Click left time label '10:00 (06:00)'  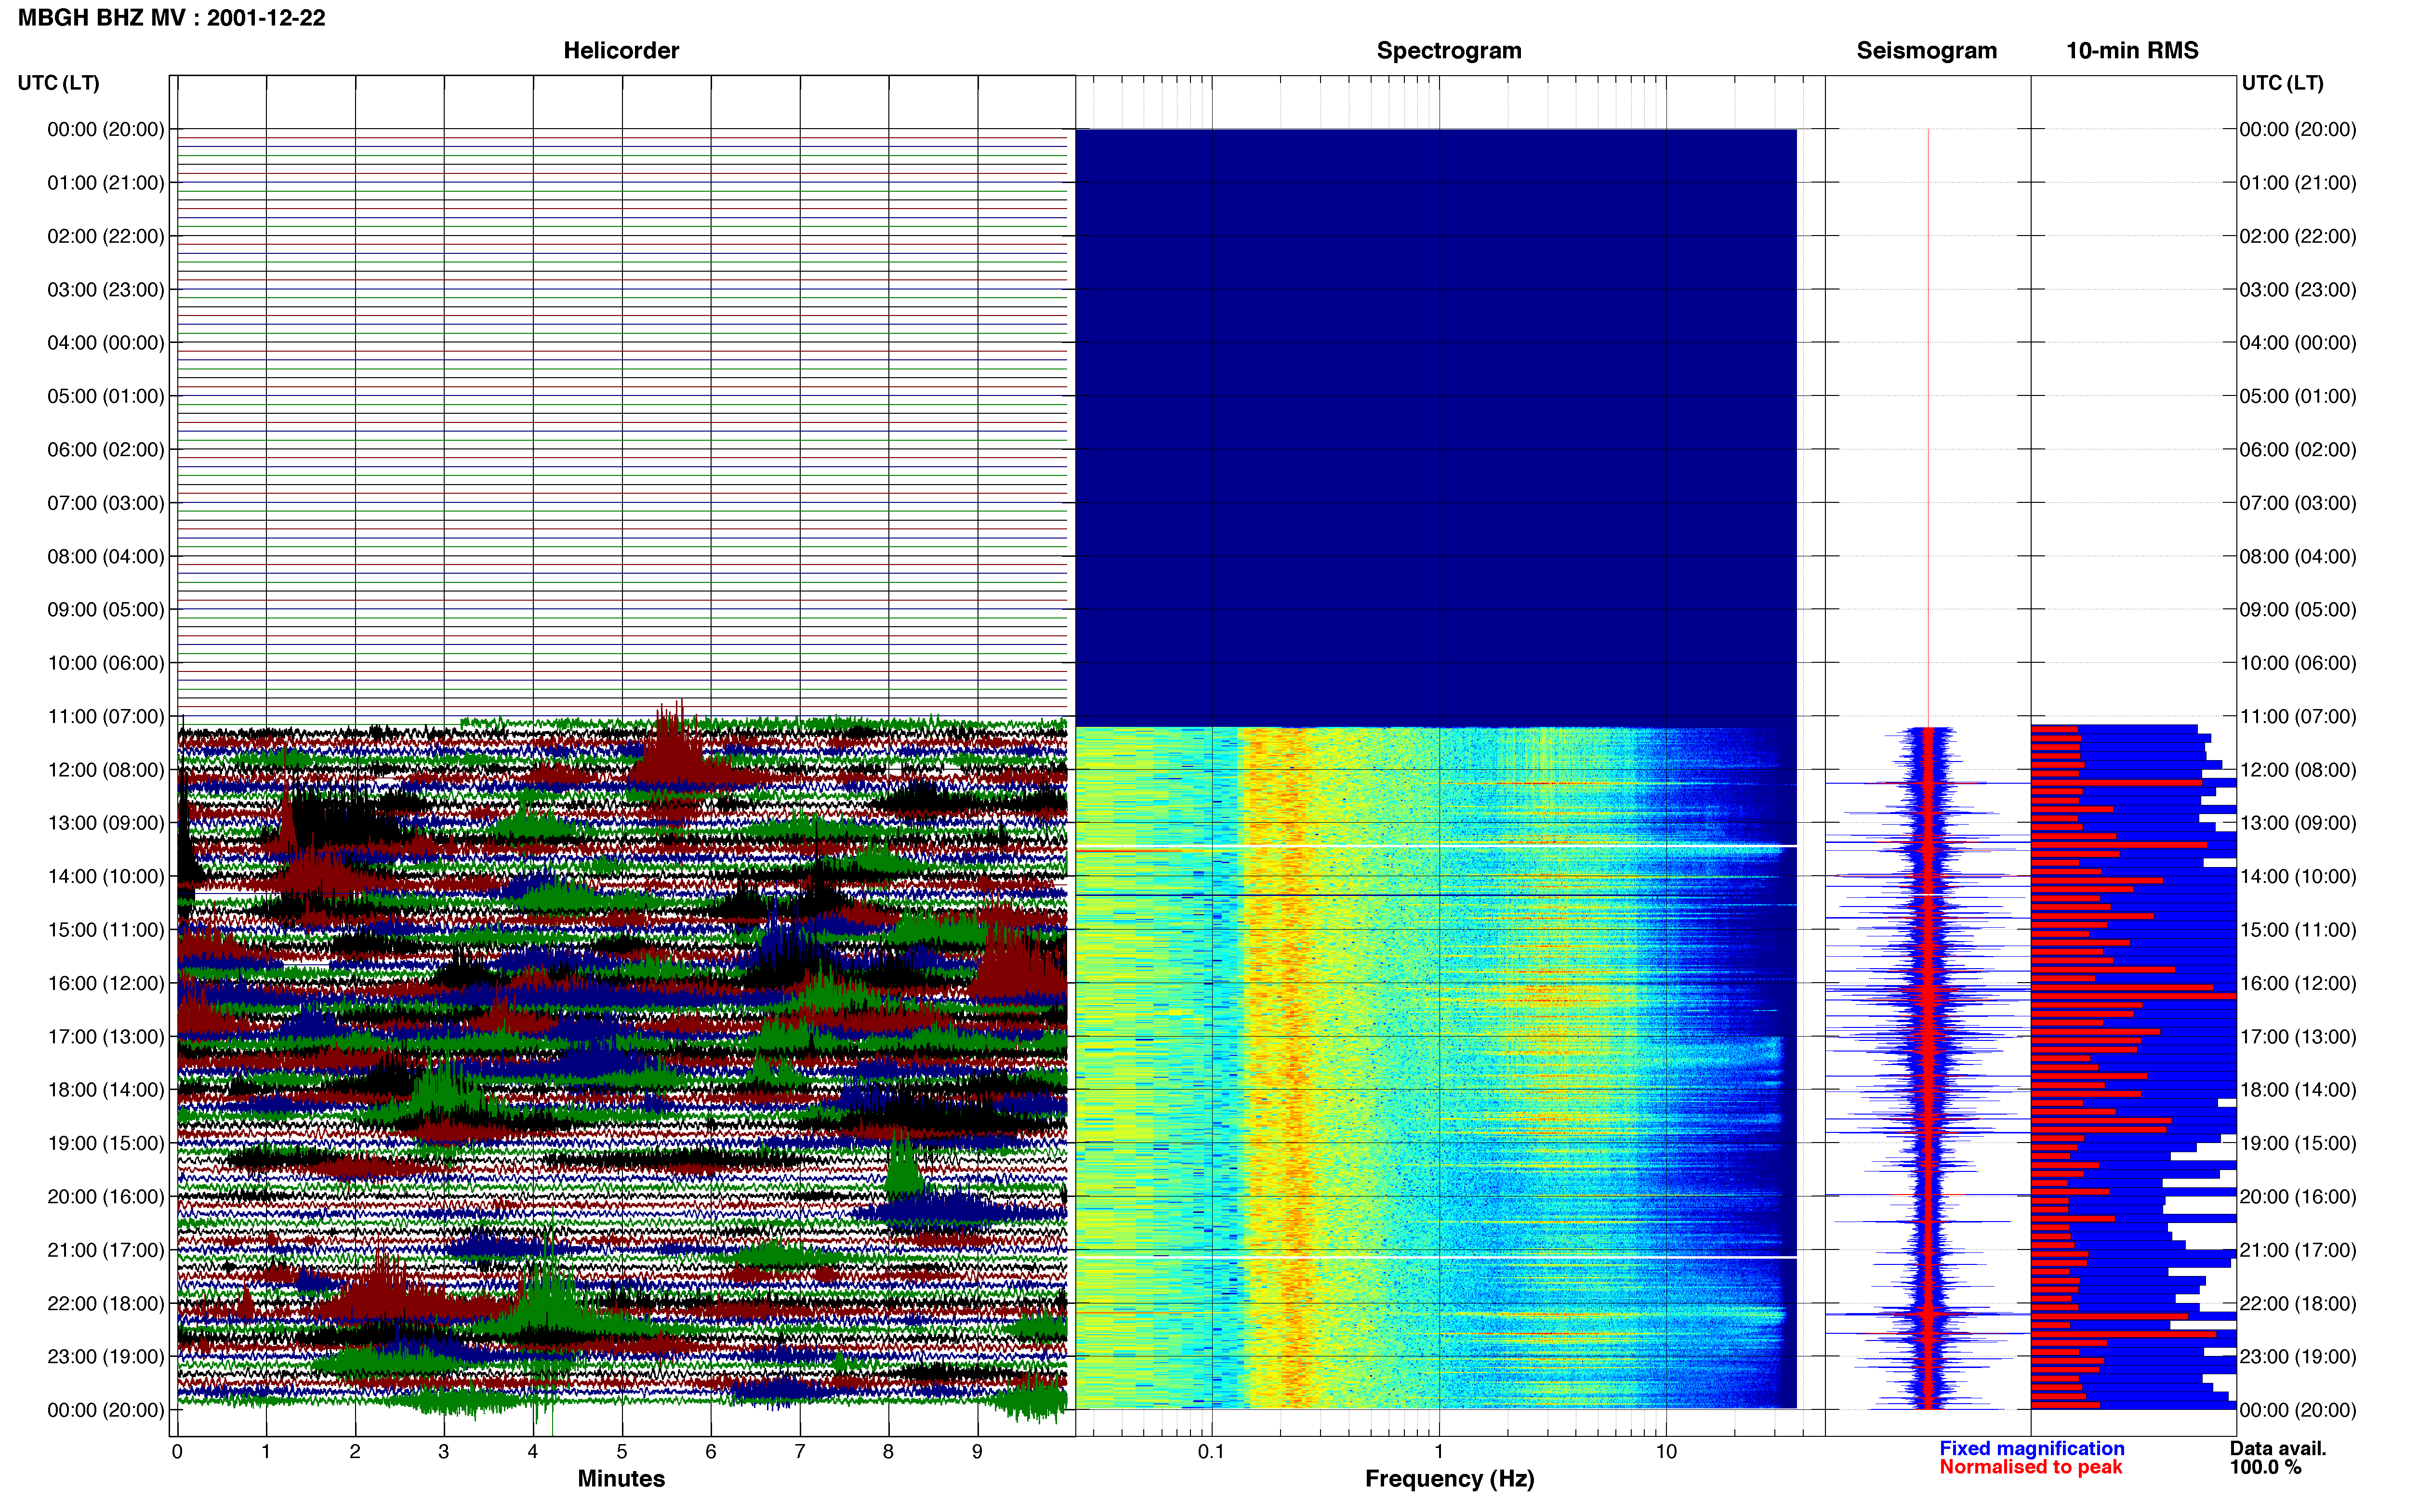pos(106,663)
